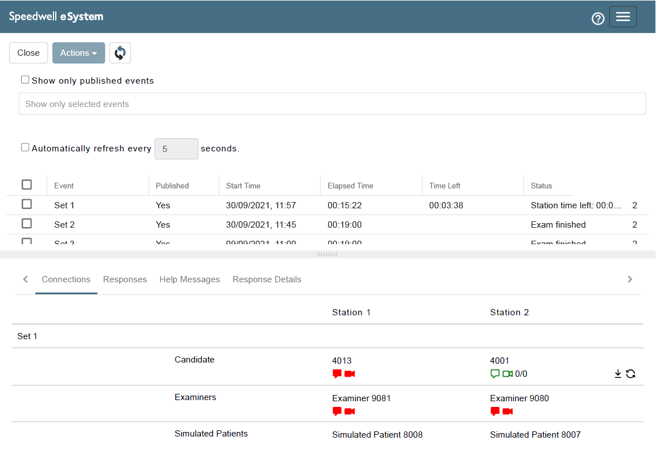The height and width of the screenshot is (457, 656).
Task: Click the Station 1 column heading
Action: [x=351, y=312]
